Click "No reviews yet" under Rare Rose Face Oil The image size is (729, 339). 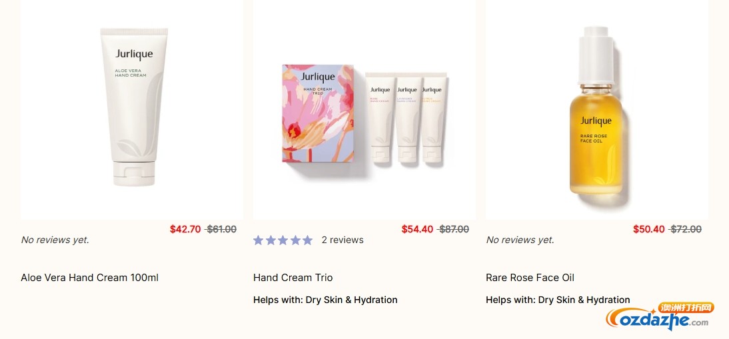pyautogui.click(x=520, y=240)
